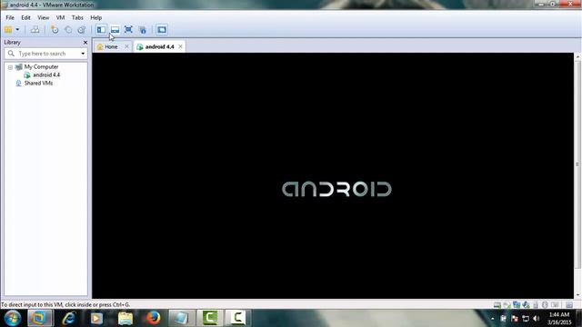Click the yellow power-state toolbar icon

pyautogui.click(x=8, y=30)
